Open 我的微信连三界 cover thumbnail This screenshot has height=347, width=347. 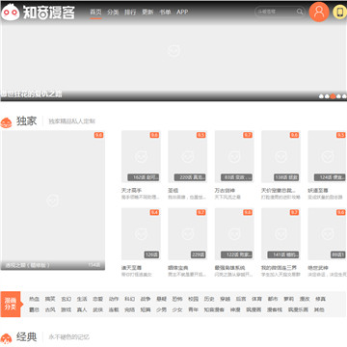click(280, 234)
